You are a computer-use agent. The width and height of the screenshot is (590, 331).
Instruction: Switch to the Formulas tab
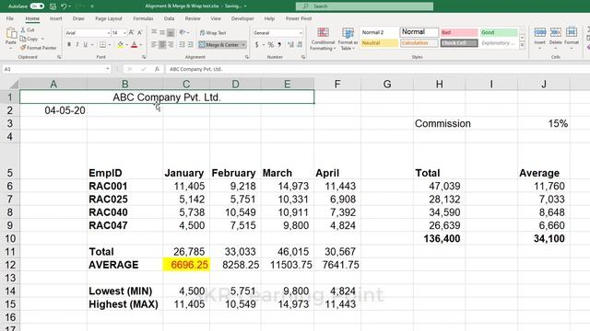[143, 18]
